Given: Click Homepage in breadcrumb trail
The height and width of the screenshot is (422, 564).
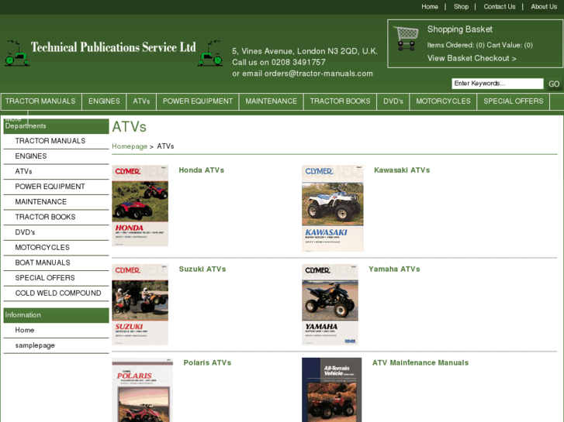Looking at the screenshot, I should (x=130, y=146).
